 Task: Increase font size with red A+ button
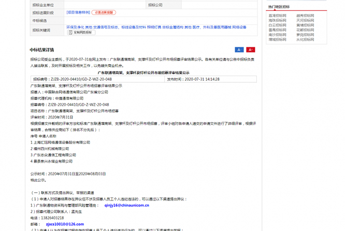tap(251, 50)
